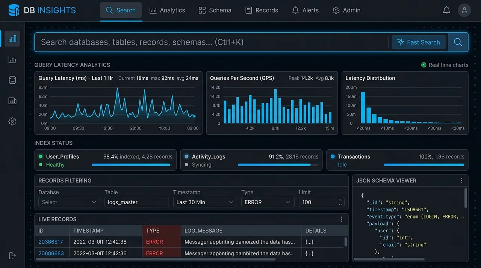The height and width of the screenshot is (268, 481).
Task: Switch to the Alerts tab
Action: pos(306,11)
